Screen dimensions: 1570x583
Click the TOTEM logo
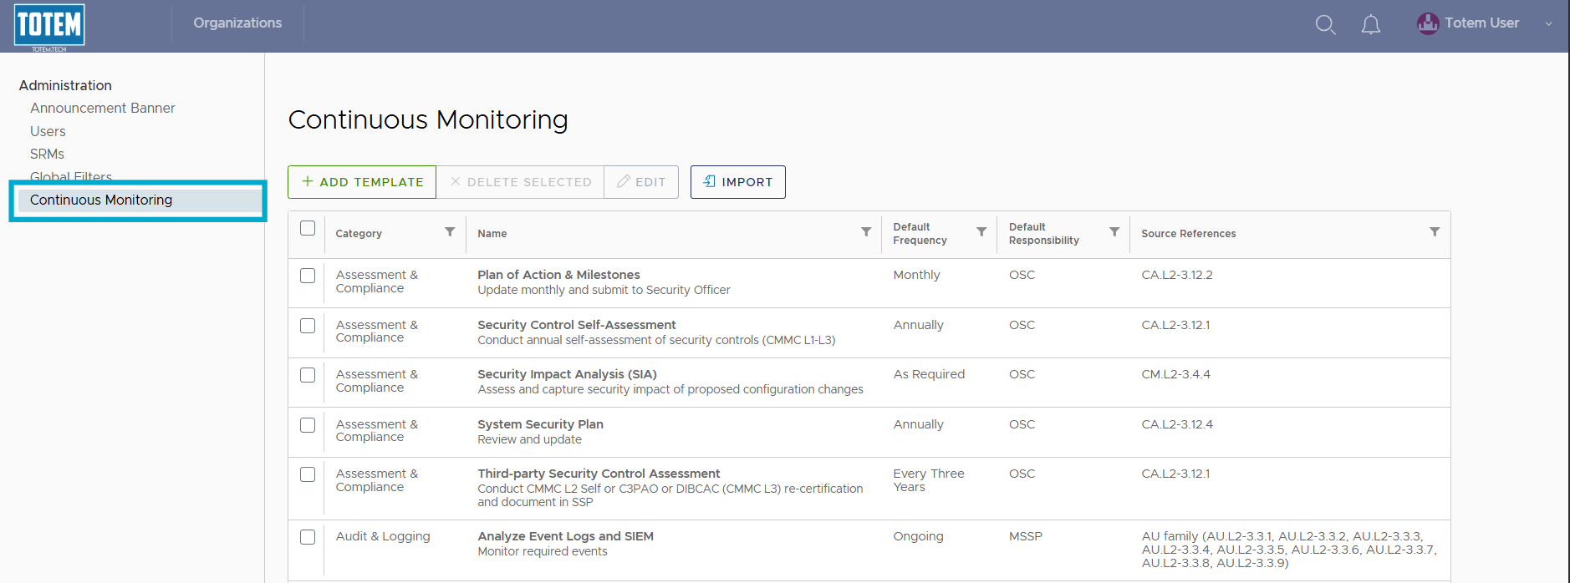[x=49, y=26]
